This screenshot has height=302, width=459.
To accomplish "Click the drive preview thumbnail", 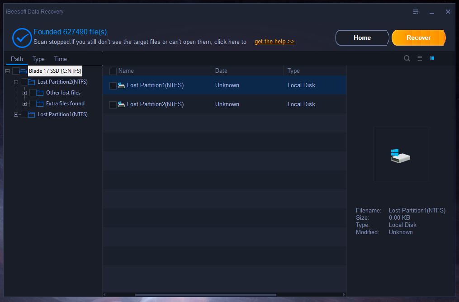I will click(401, 154).
